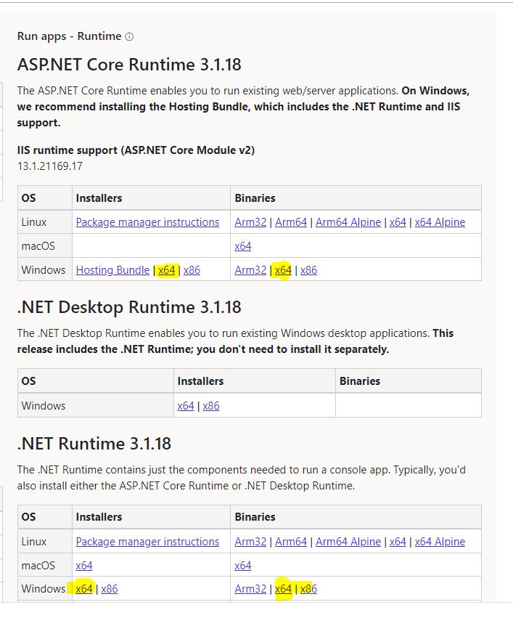Download the macOS x64 installer for .NET Runtime
This screenshot has height=618, width=513.
[x=82, y=565]
